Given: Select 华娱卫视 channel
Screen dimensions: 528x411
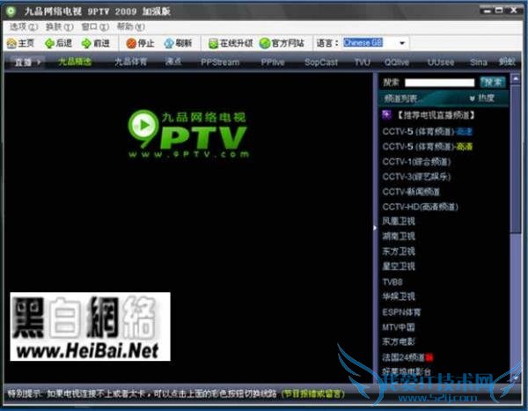Looking at the screenshot, I should point(399,297).
